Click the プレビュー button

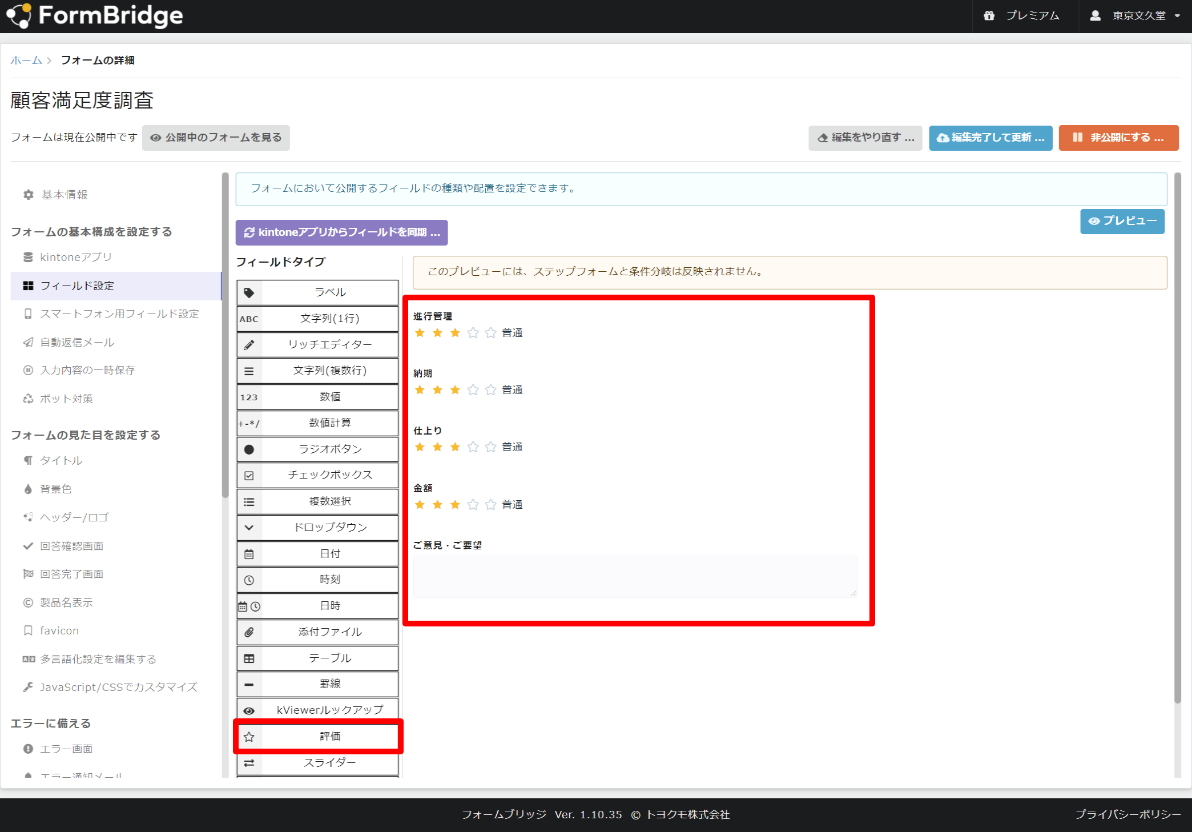(1122, 222)
